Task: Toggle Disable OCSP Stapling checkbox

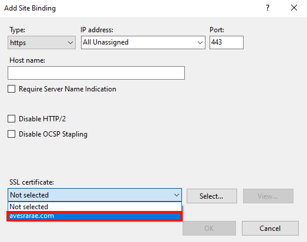Action: click(11, 134)
